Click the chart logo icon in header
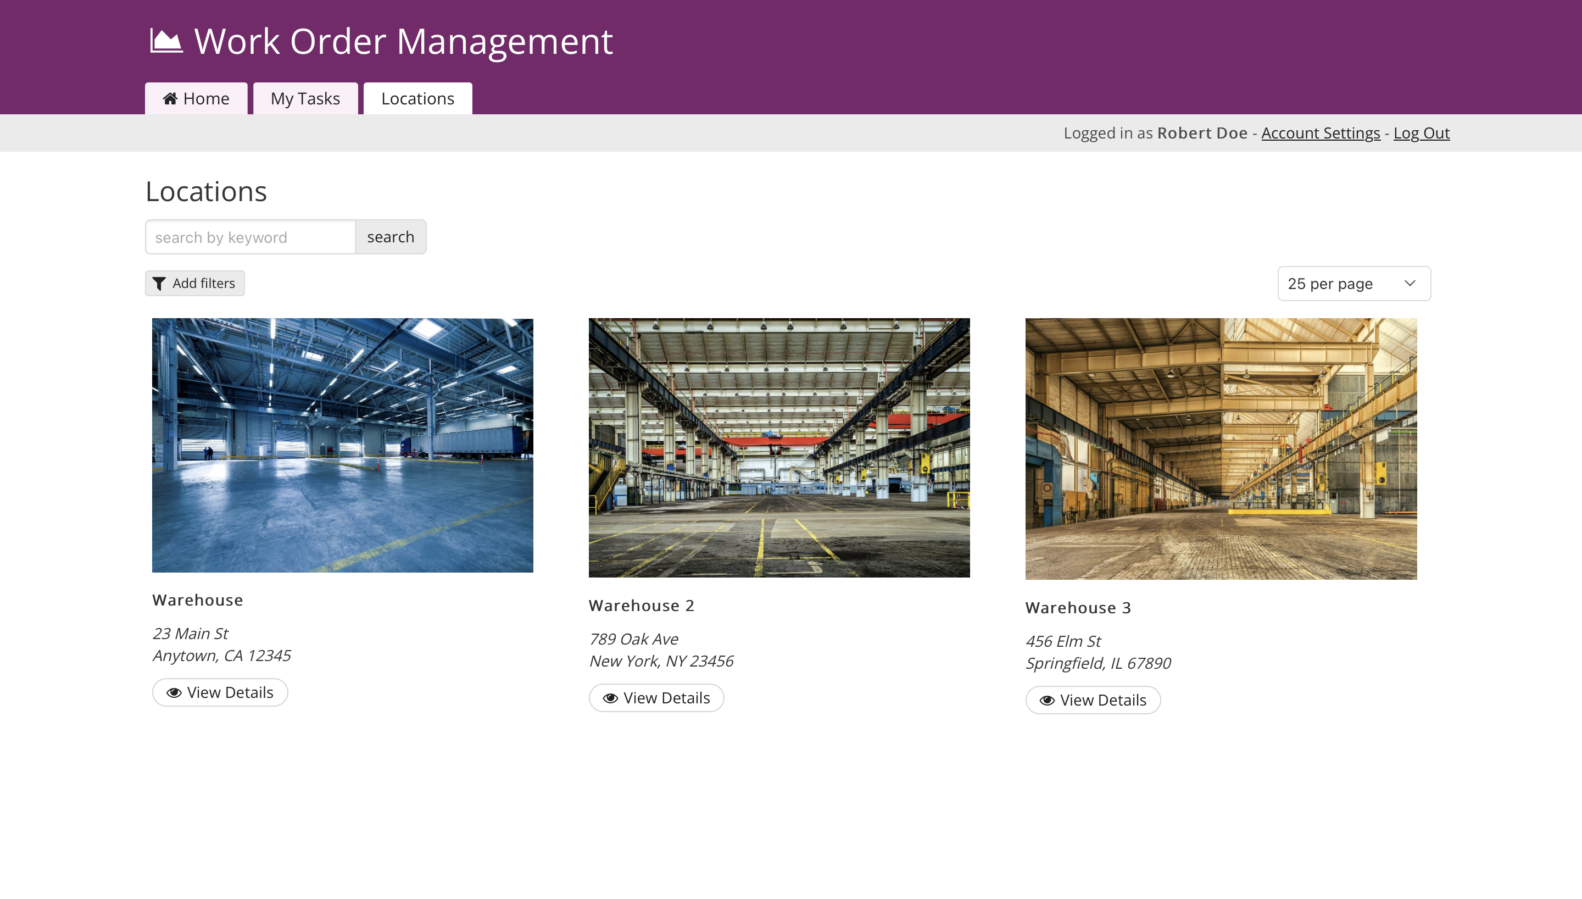 pyautogui.click(x=166, y=41)
